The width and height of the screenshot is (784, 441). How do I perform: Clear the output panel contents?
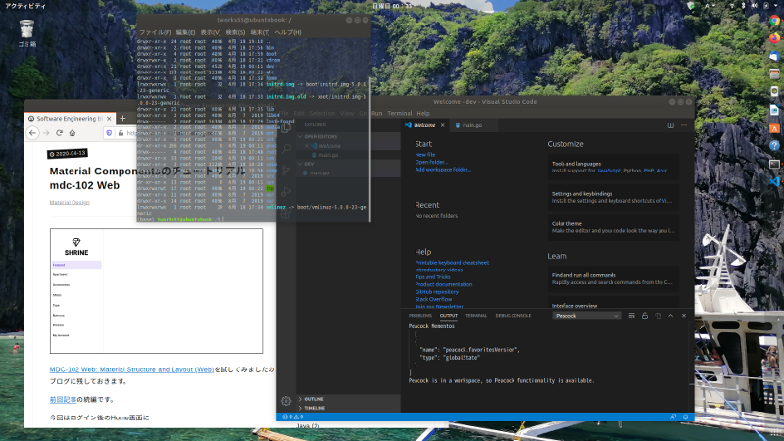tap(631, 316)
